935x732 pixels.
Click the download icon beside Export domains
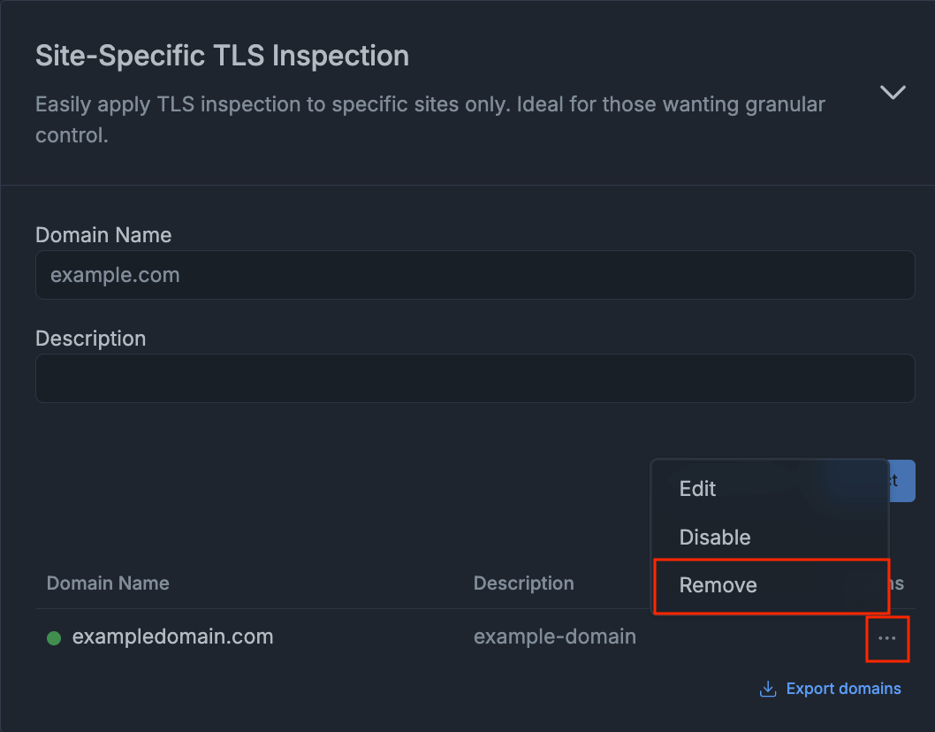(x=767, y=688)
